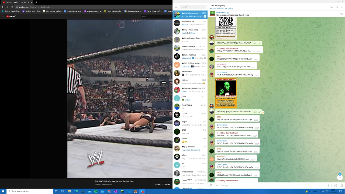Open the Budget Panel bookmark
Screen dimensions: 345x194
pos(11,11)
